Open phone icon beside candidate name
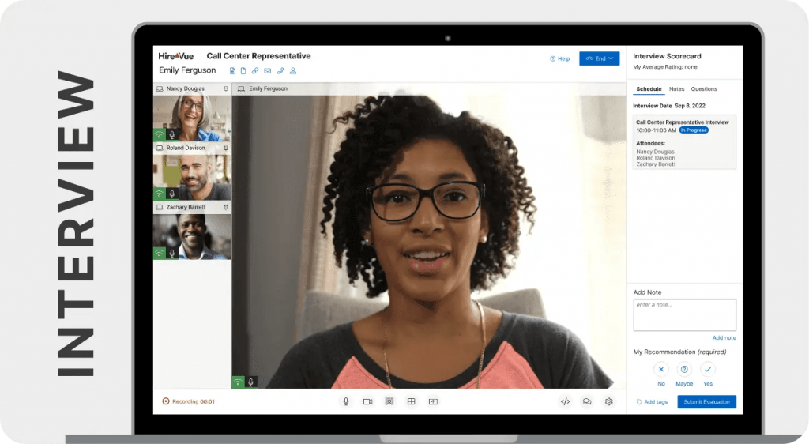The width and height of the screenshot is (809, 444). 280,70
